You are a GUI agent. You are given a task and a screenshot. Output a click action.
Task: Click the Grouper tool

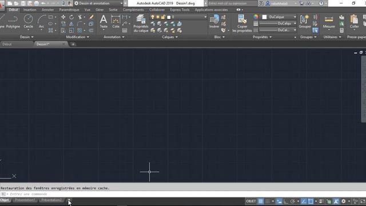coord(305,22)
